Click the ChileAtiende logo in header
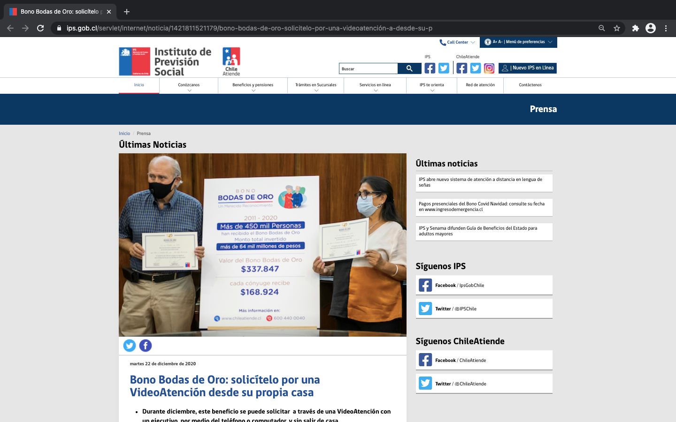 tap(231, 61)
